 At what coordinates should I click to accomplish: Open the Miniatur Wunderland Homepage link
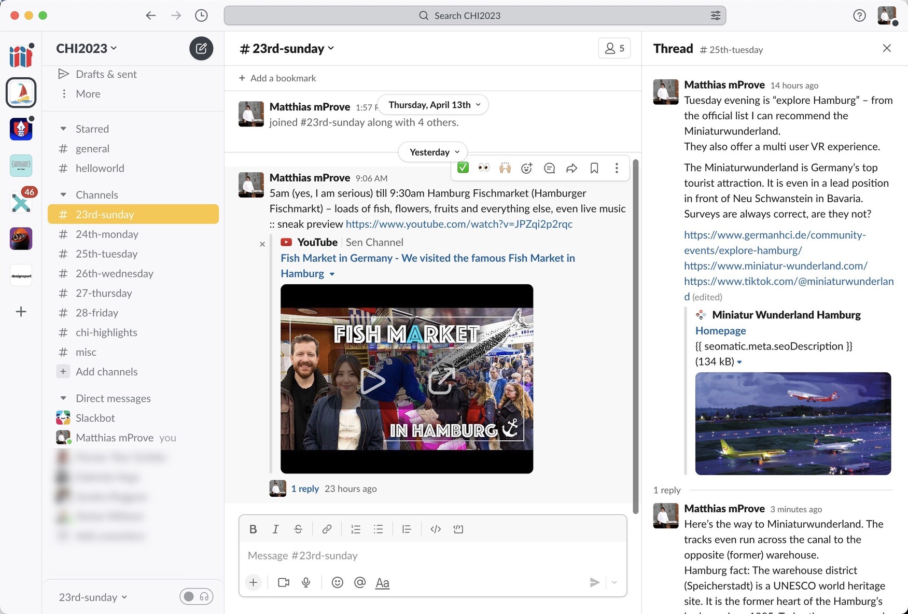click(720, 331)
